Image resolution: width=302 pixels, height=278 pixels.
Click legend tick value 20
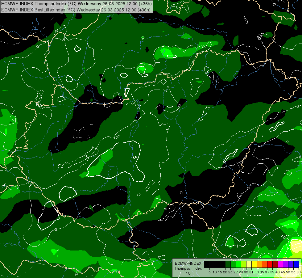[x=225, y=272]
